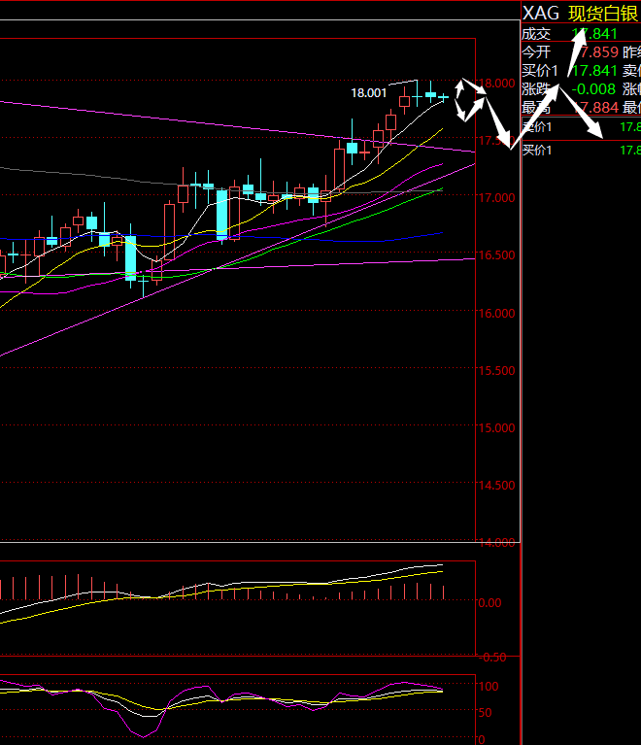
Task: Click the 18.001 high annotation on chart
Action: click(369, 92)
